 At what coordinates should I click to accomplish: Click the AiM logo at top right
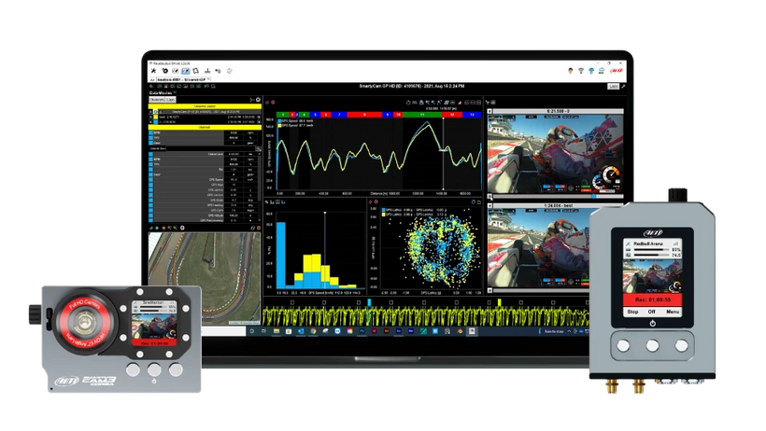click(617, 70)
